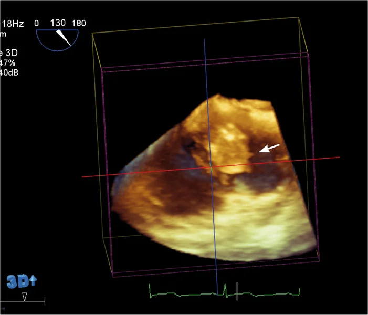Click the '18Hz' frame rate readout
This screenshot has width=368, height=315.
(13, 24)
